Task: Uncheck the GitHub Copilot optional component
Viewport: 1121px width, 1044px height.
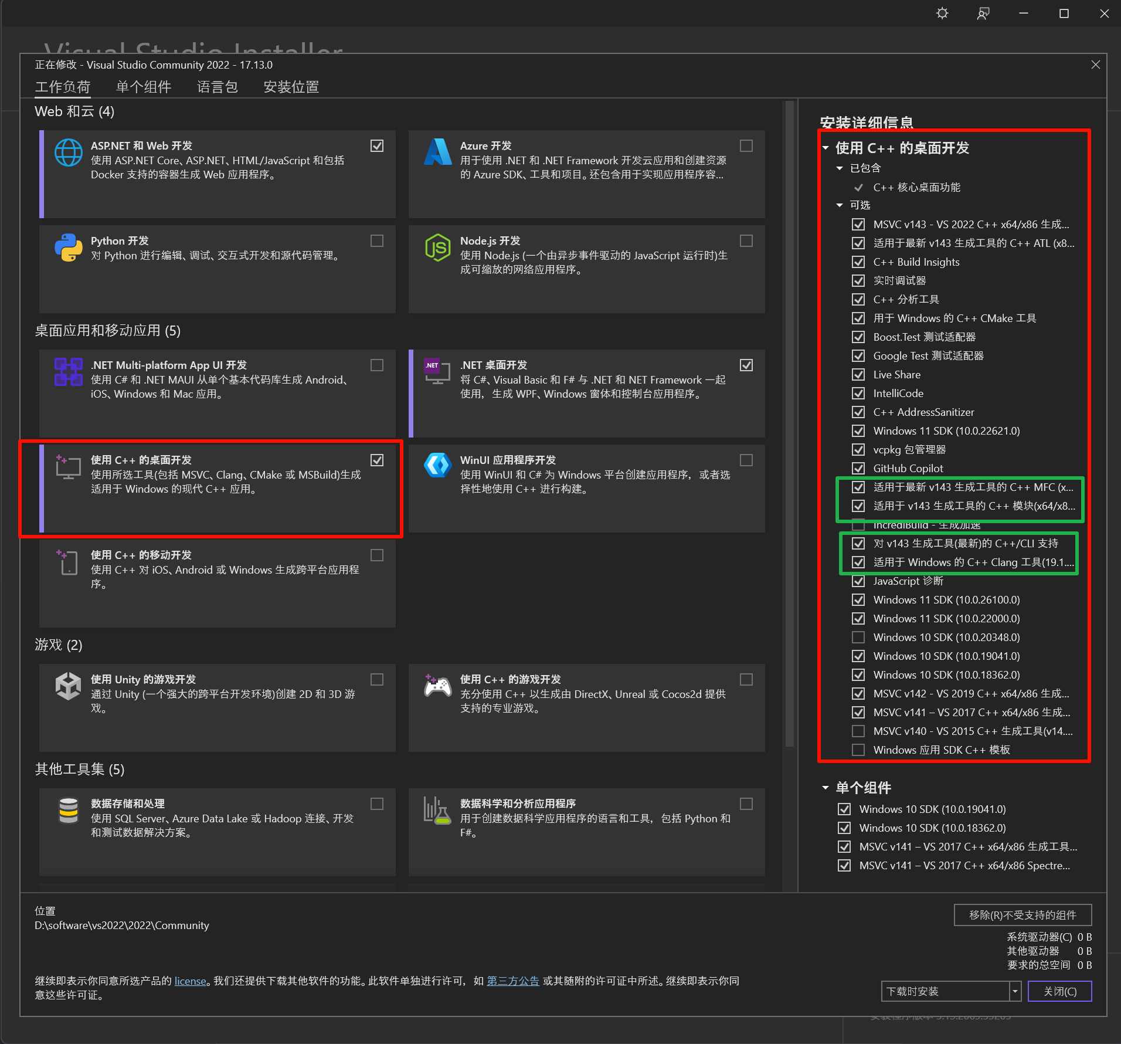Action: tap(858, 468)
